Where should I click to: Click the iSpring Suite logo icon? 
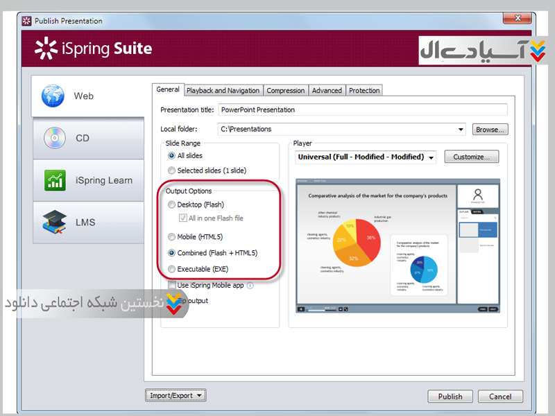pyautogui.click(x=46, y=49)
